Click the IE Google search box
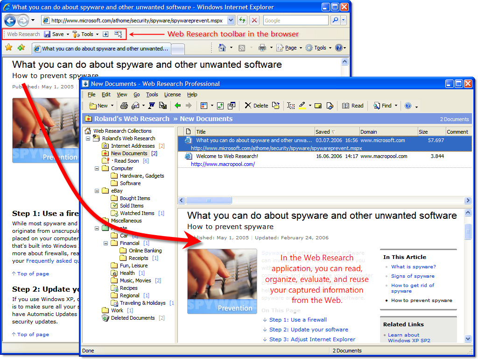Image resolution: width=478 pixels, height=359 pixels. tap(295, 21)
